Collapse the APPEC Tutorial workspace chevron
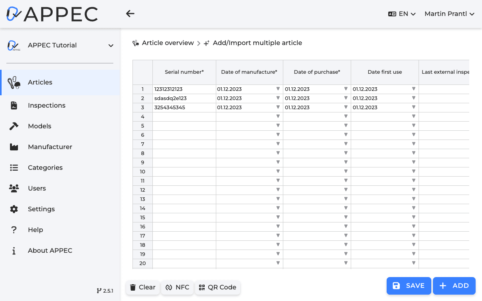The image size is (482, 301). (111, 45)
